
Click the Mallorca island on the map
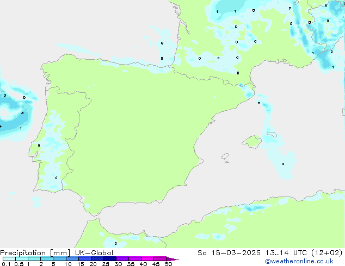(x=252, y=142)
